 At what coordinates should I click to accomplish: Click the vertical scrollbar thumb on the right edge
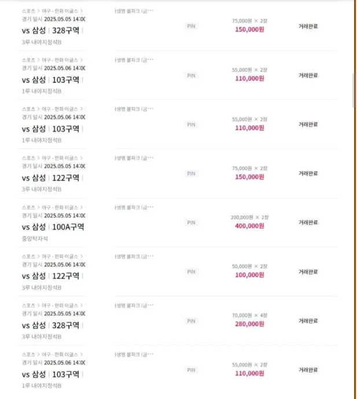click(353, 90)
